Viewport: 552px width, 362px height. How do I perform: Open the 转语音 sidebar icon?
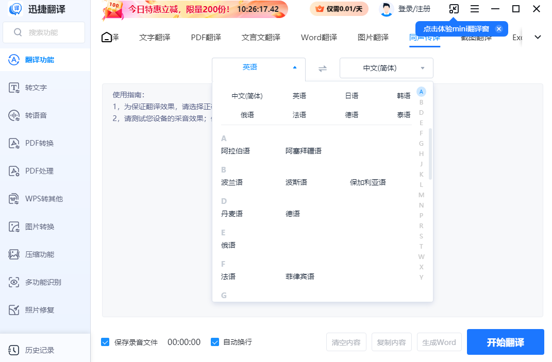pyautogui.click(x=14, y=115)
